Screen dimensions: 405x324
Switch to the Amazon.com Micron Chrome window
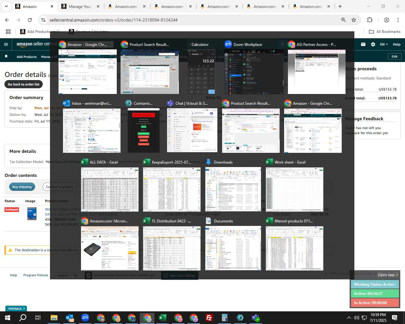[x=110, y=248]
